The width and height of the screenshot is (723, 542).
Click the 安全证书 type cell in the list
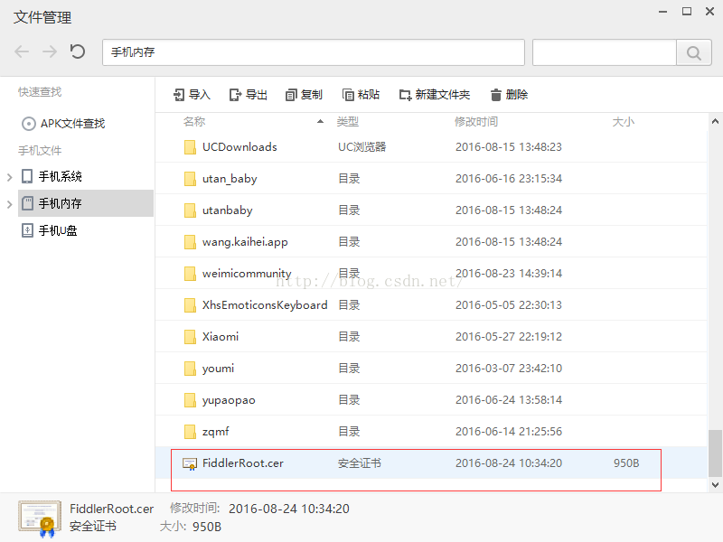[x=360, y=463]
